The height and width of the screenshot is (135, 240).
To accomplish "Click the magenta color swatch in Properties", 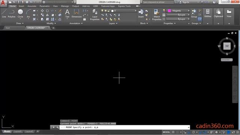I will (x=169, y=11).
